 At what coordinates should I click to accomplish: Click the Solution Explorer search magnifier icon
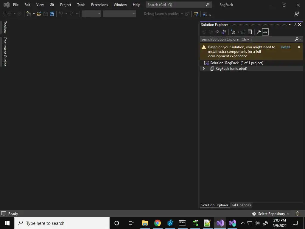pos(297,39)
